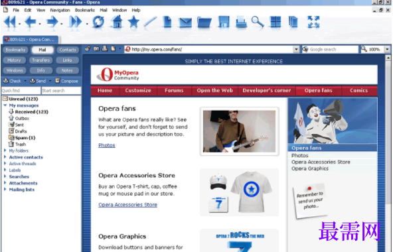This screenshot has height=252, width=393.
Task: Go to the Home page icon
Action: tap(117, 21)
